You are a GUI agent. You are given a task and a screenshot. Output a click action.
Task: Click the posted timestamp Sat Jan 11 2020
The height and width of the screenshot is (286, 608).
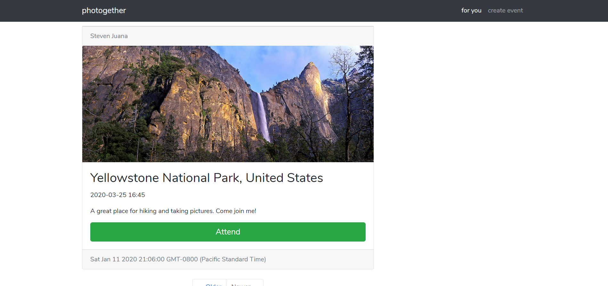pos(178,259)
